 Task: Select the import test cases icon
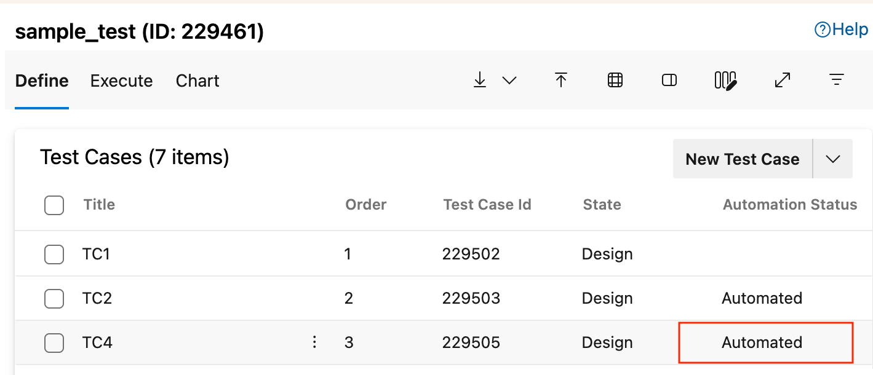[561, 80]
